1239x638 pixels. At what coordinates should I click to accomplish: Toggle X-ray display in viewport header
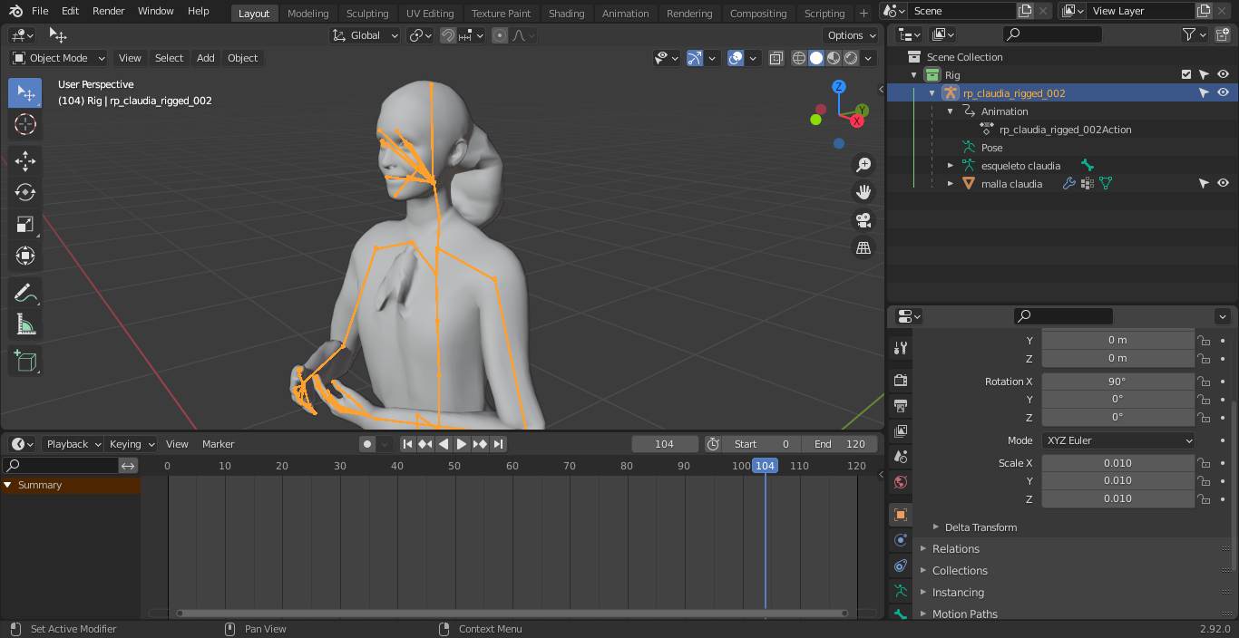click(776, 58)
